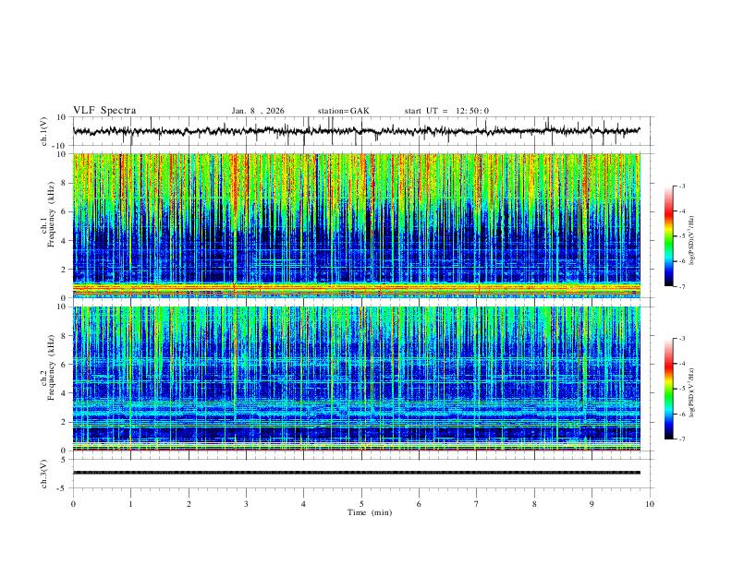Image resolution: width=732 pixels, height=565 pixels.
Task: Click the ch.1 voltage waveform trace
Action: coord(356,131)
